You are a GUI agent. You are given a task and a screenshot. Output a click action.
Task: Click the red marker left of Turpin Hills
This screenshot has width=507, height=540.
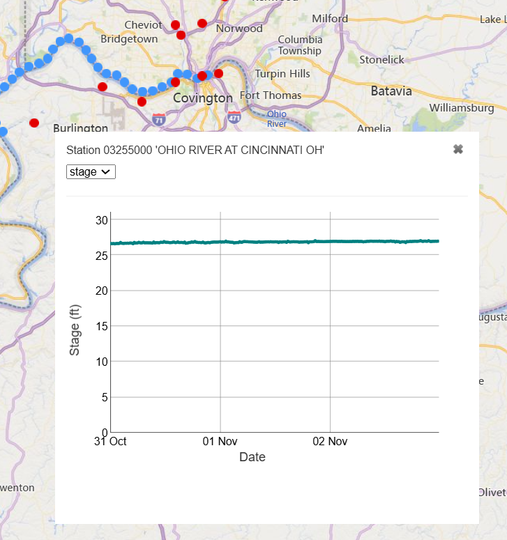(x=218, y=73)
